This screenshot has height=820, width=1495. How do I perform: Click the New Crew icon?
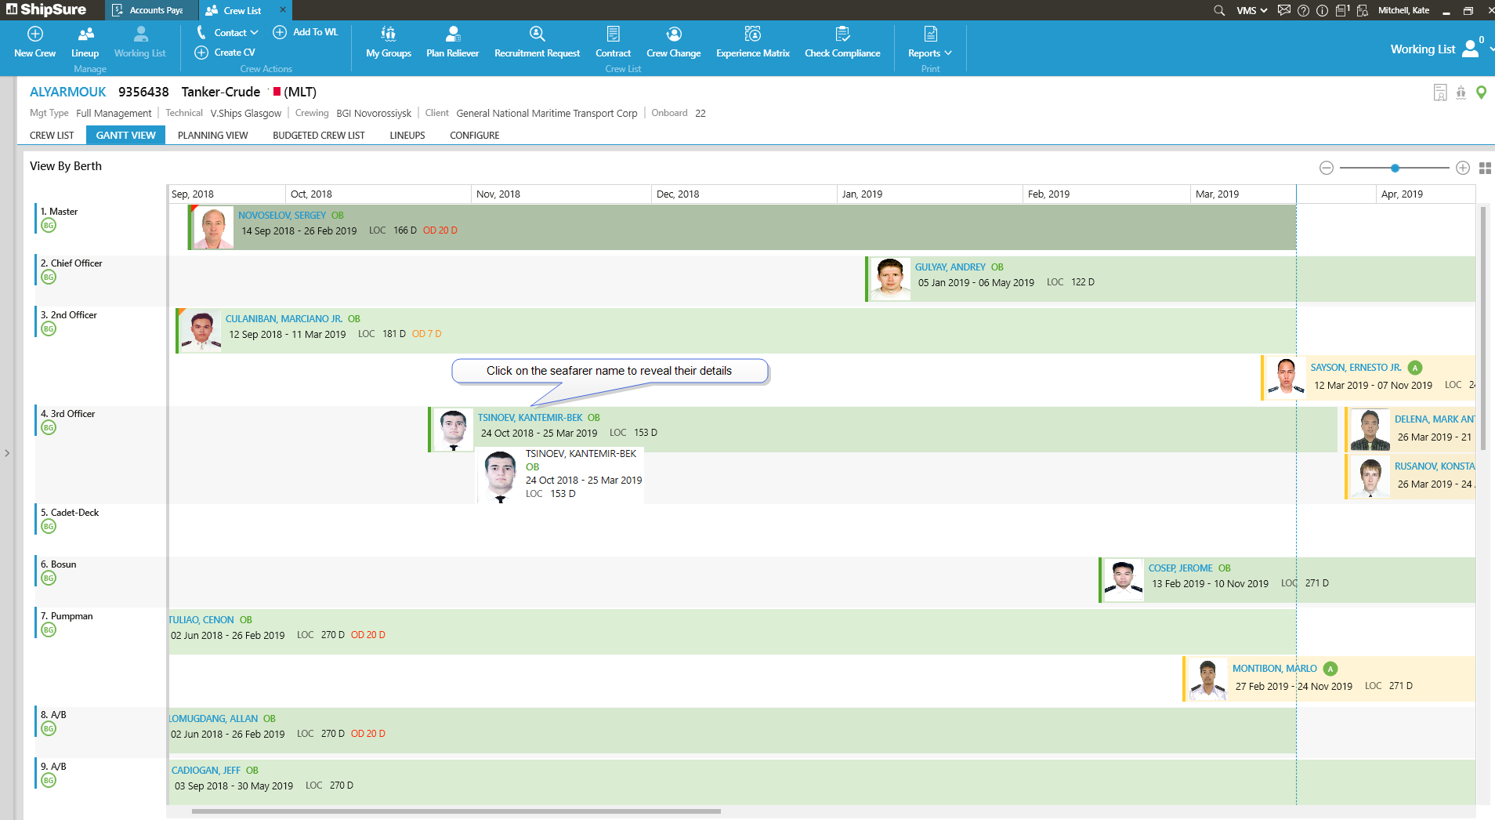[35, 34]
